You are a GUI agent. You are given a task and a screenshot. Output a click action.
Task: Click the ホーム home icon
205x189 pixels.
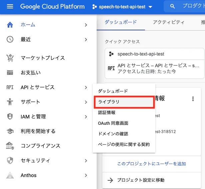click(x=10, y=25)
